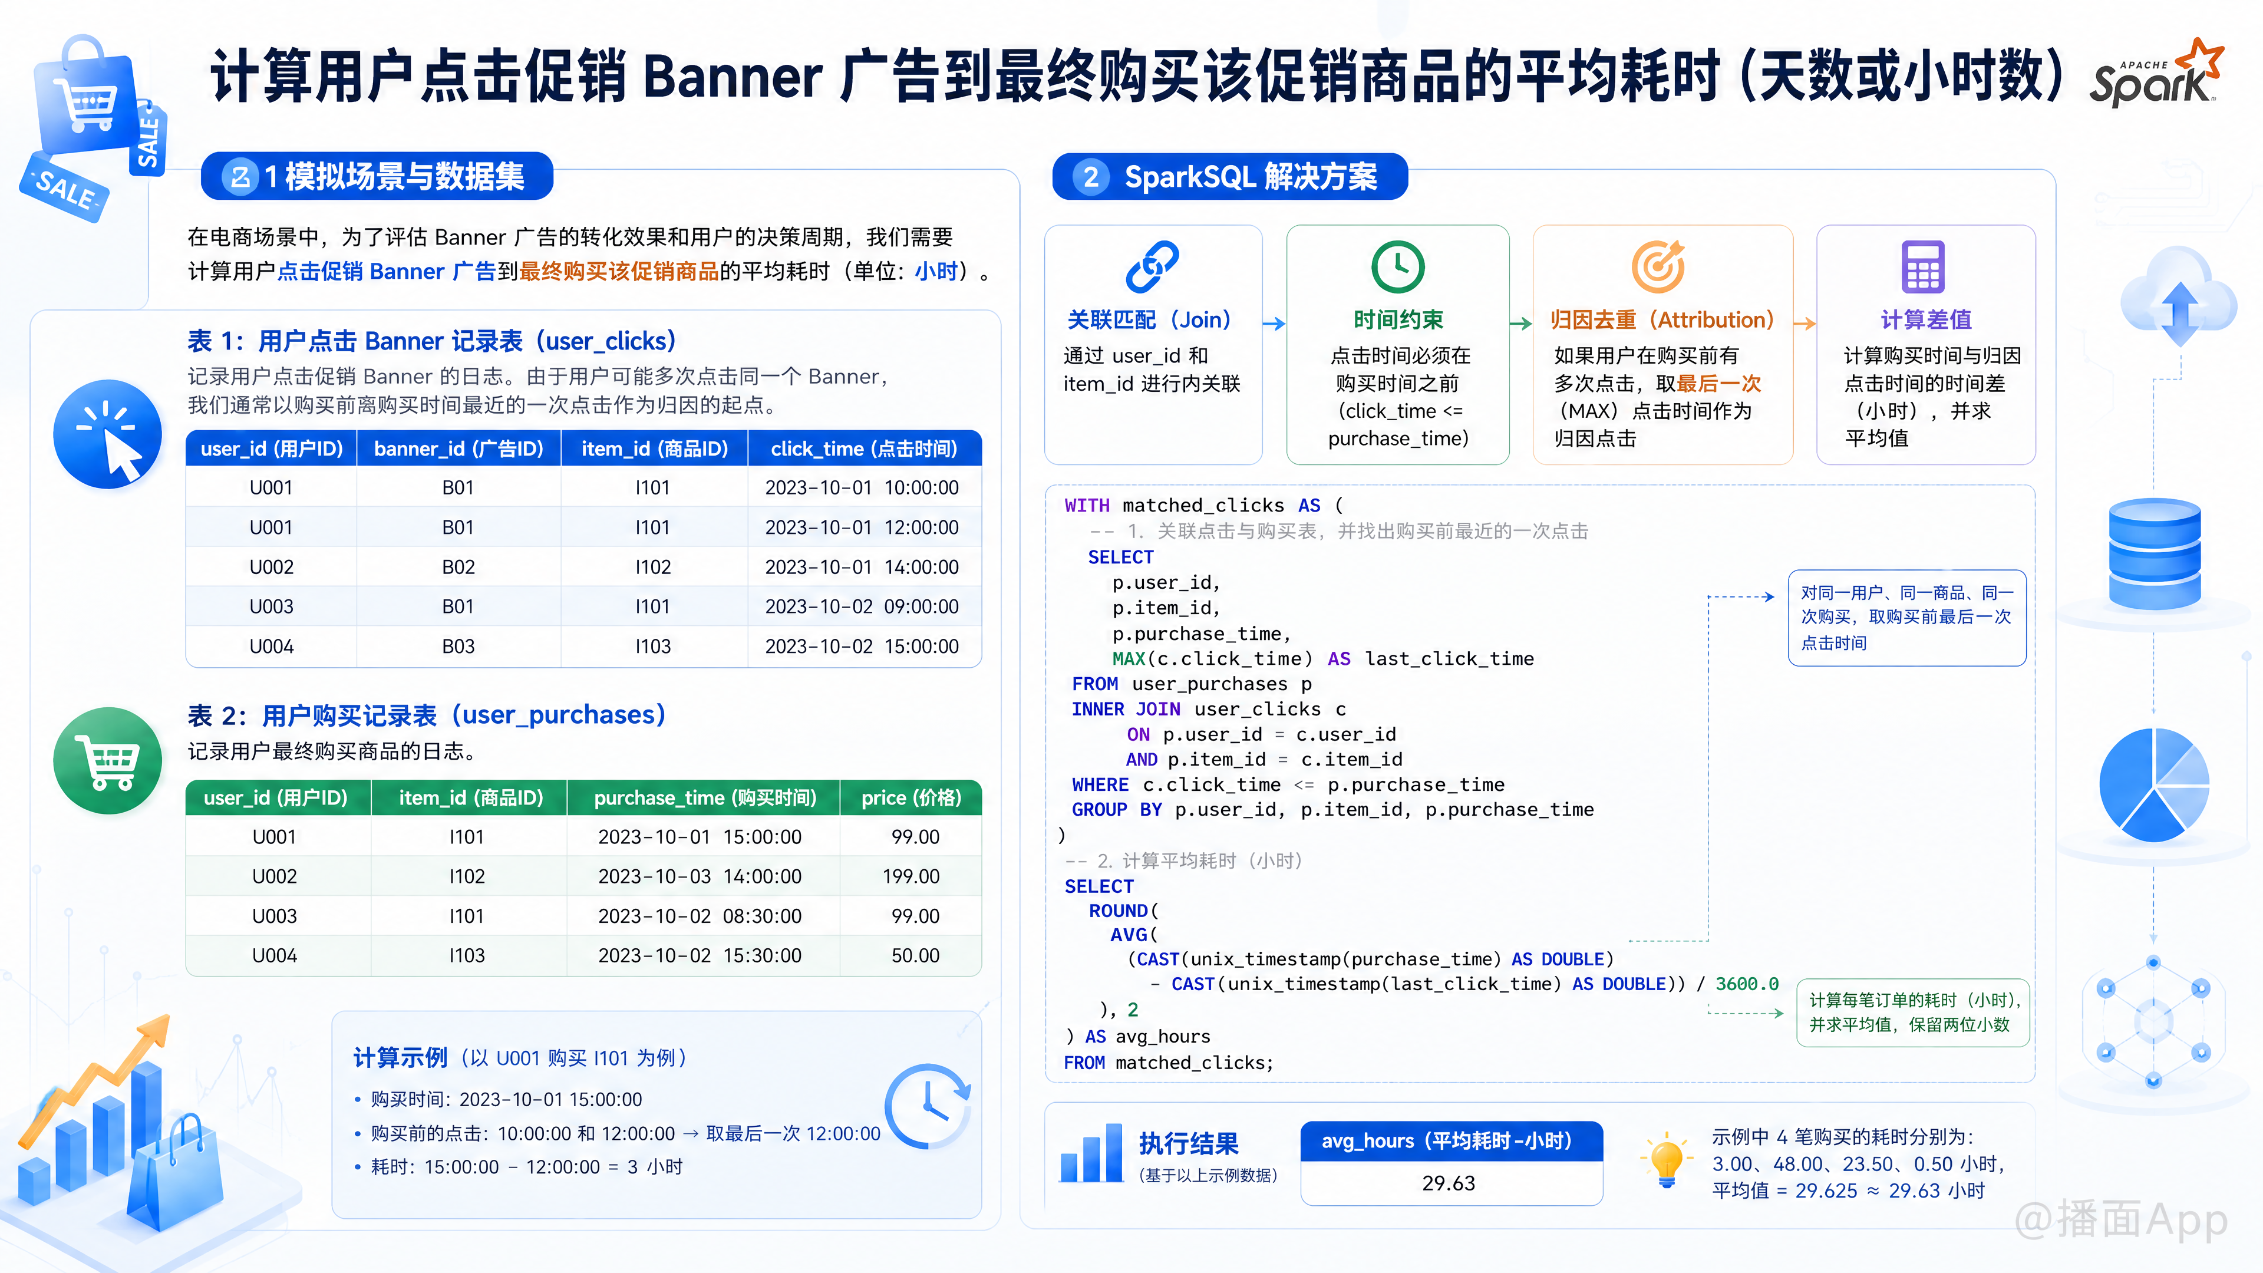The height and width of the screenshot is (1273, 2263).
Task: Click the INNER JOIN user_clicks c line
Action: (1208, 709)
